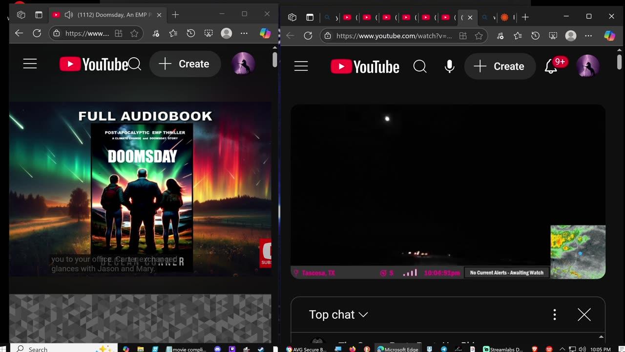Open AVG Secure Browser from taskbar
This screenshot has width=625, height=352.
click(x=306, y=349)
